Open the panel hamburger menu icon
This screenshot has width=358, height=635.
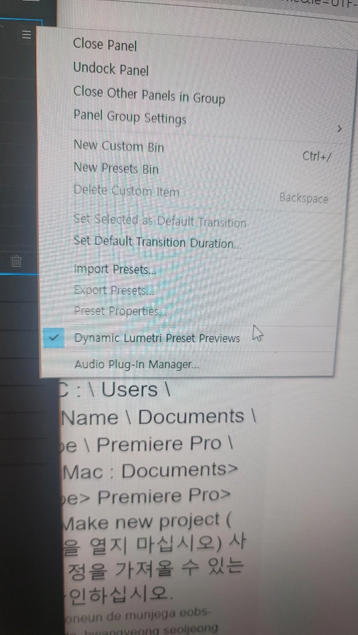[27, 34]
